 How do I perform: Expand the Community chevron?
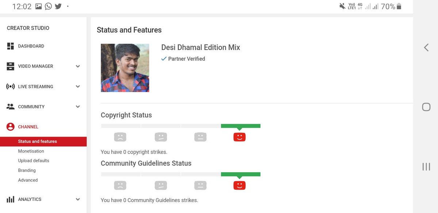coord(78,106)
